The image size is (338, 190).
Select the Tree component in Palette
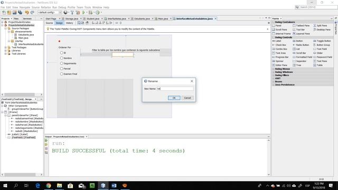point(297,65)
